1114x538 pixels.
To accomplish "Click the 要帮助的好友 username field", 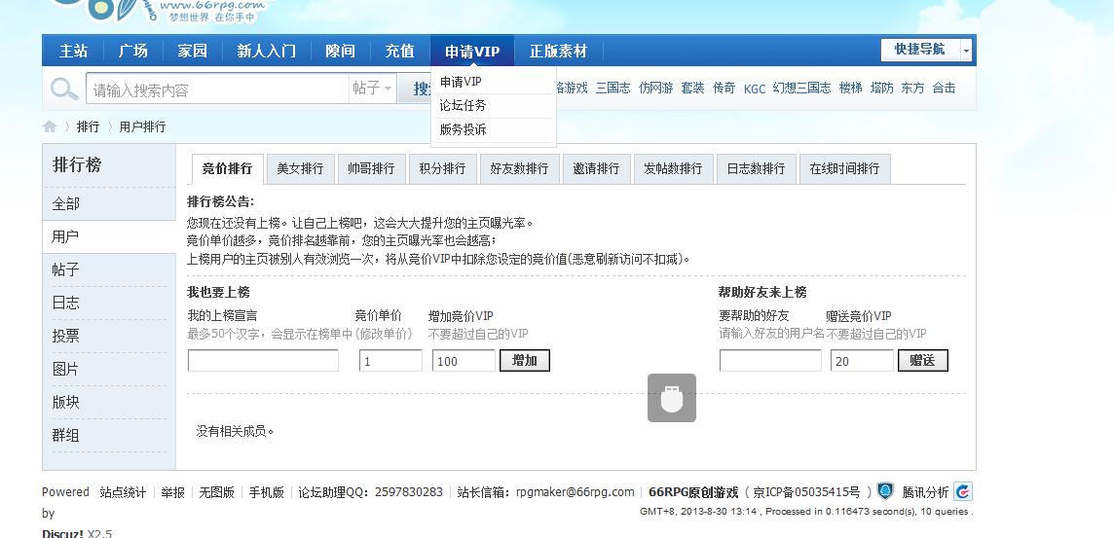I will (770, 361).
